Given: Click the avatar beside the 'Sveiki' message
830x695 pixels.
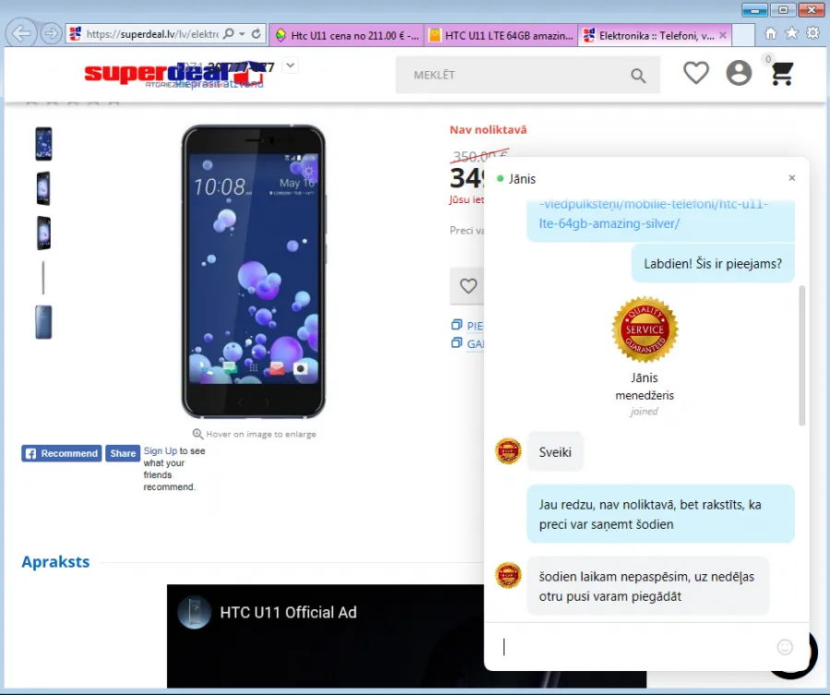Looking at the screenshot, I should coord(508,450).
